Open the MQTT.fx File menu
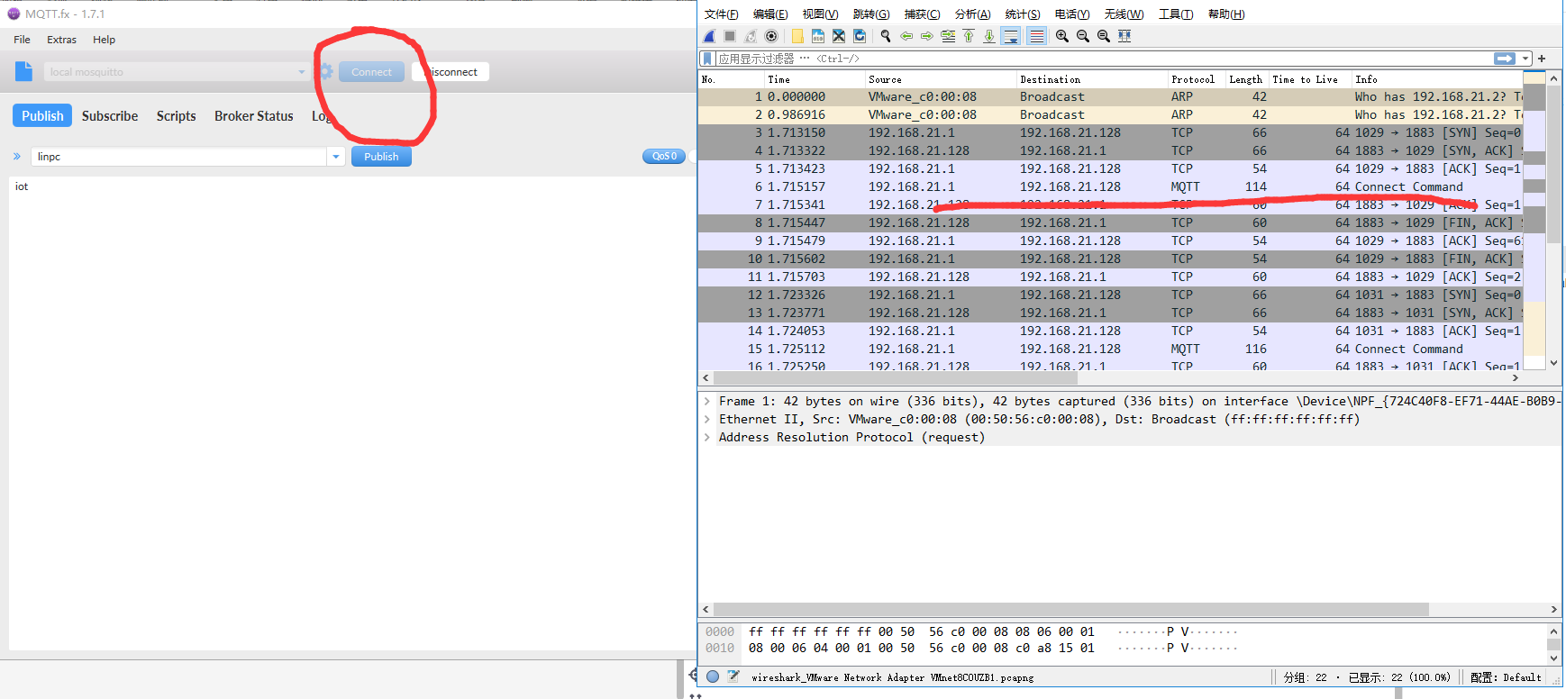The width and height of the screenshot is (1566, 699). coord(23,40)
